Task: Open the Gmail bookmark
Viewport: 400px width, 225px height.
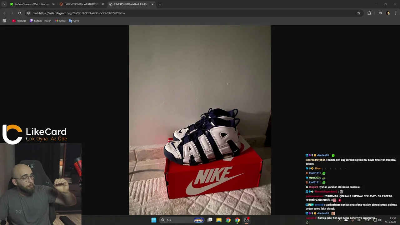Action: [x=60, y=21]
